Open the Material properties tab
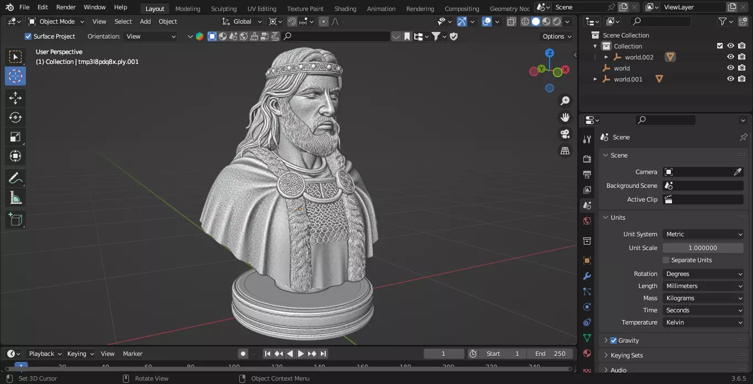This screenshot has height=384, width=753. coord(587,353)
